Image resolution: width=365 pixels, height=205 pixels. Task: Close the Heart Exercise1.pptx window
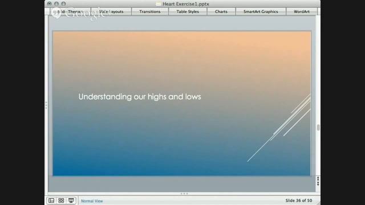pyautogui.click(x=50, y=4)
